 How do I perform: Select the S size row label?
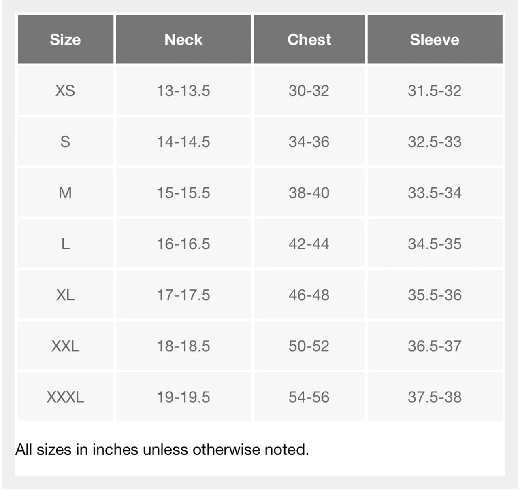[65, 142]
